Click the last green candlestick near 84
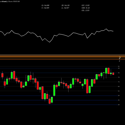The image size is (125, 125). (111, 73)
